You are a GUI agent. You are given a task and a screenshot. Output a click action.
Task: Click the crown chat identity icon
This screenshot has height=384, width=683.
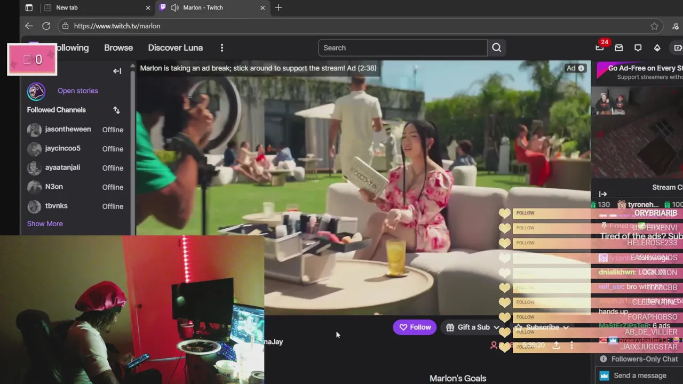pos(604,375)
